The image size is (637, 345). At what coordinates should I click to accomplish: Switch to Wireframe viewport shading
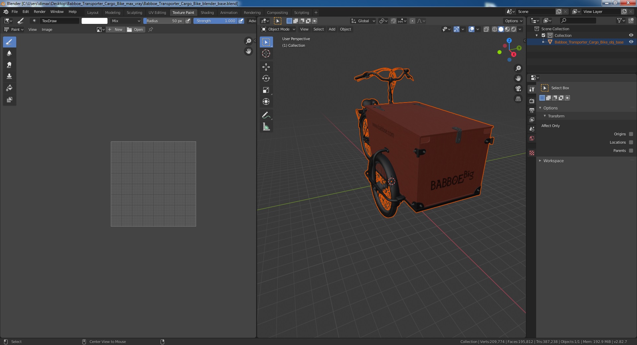tap(495, 29)
